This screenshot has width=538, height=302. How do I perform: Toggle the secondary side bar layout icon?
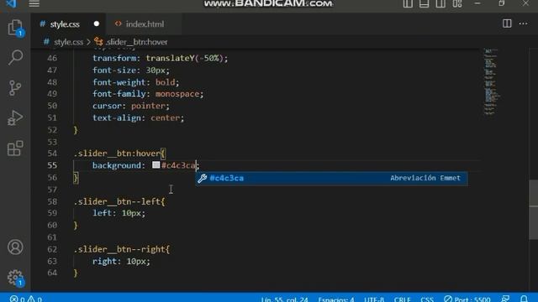440,3
